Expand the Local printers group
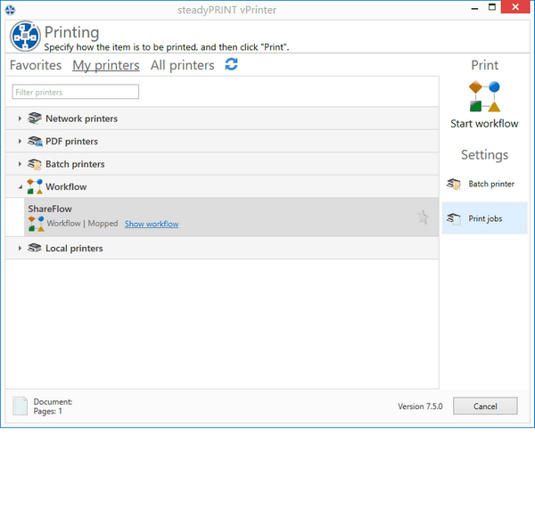The width and height of the screenshot is (535, 525). [x=20, y=249]
